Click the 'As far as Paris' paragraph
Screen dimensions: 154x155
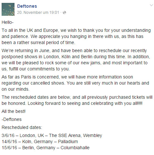75,83
